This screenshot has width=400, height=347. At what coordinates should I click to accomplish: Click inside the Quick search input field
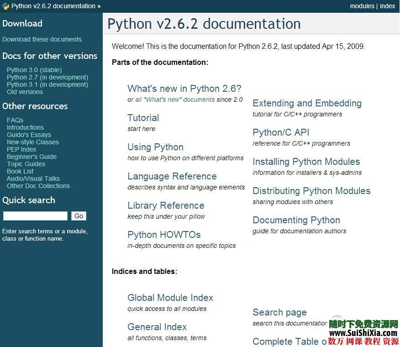click(35, 216)
